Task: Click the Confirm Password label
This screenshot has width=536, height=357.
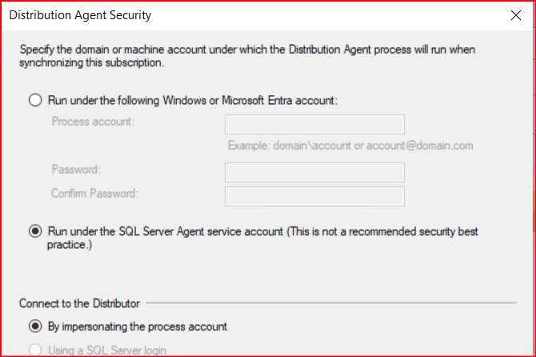Action: (94, 194)
